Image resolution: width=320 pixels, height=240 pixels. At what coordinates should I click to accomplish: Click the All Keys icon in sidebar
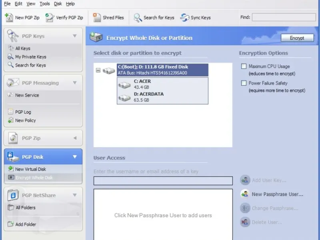11,48
